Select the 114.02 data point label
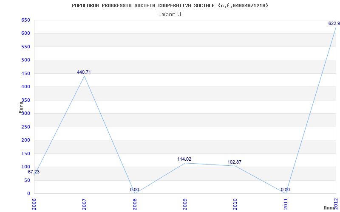Screen dimensions: 340x212 point(184,159)
